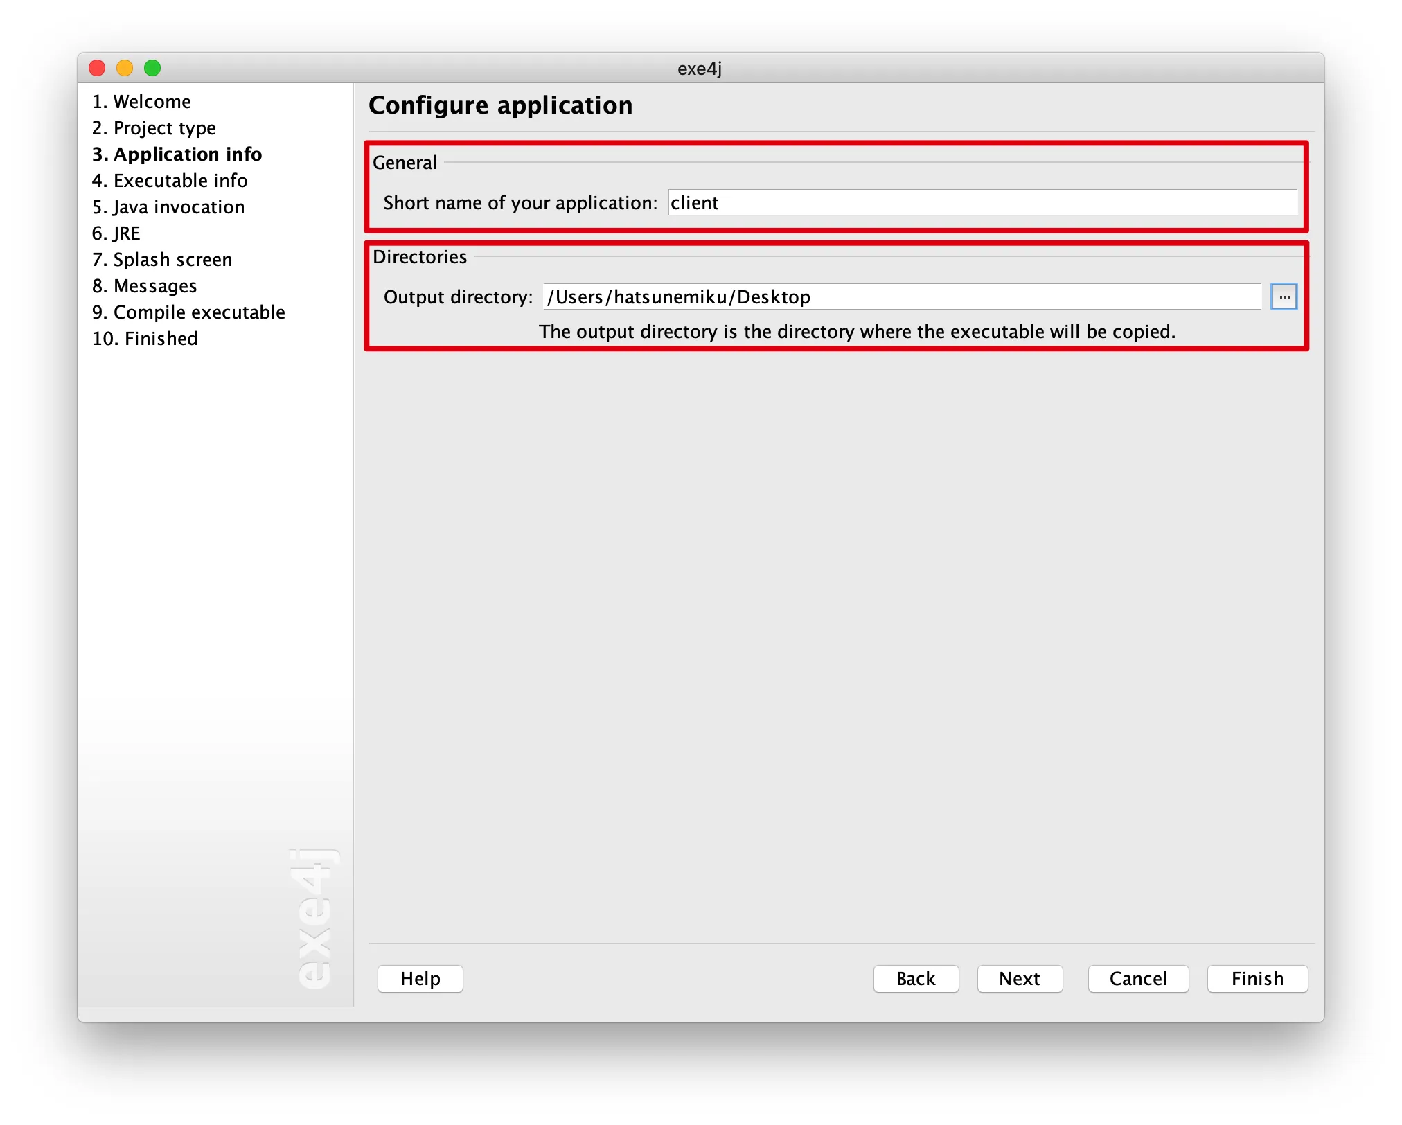This screenshot has width=1402, height=1125.
Task: Select step 2. Project type
Action: [154, 128]
